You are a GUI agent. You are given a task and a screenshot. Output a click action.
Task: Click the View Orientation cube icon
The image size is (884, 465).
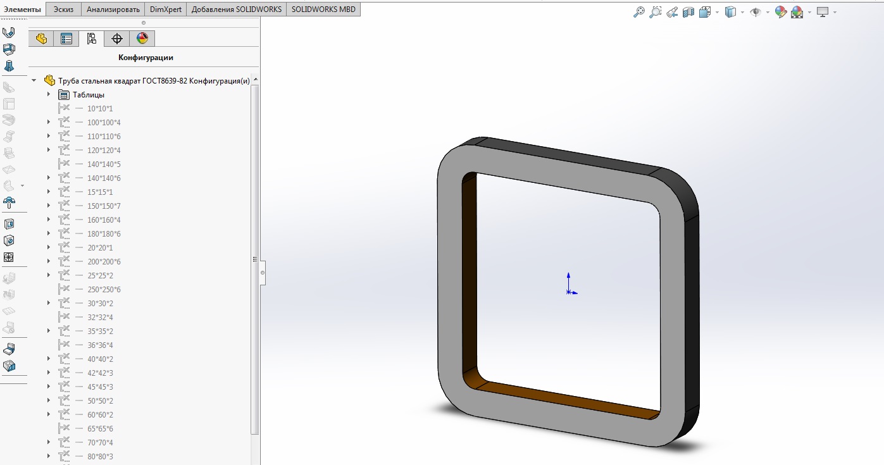coord(705,11)
